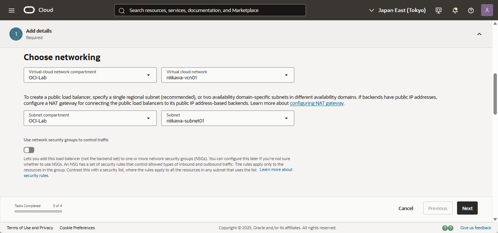Focus the search resources input field

tap(214, 10)
